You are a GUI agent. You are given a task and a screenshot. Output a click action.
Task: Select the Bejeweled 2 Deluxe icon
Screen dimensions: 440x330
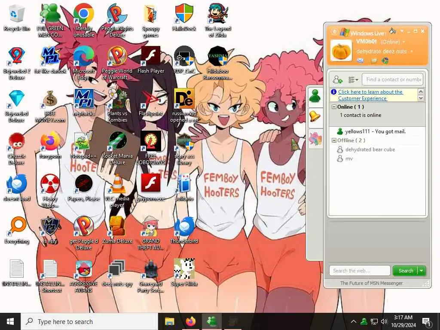point(17,63)
